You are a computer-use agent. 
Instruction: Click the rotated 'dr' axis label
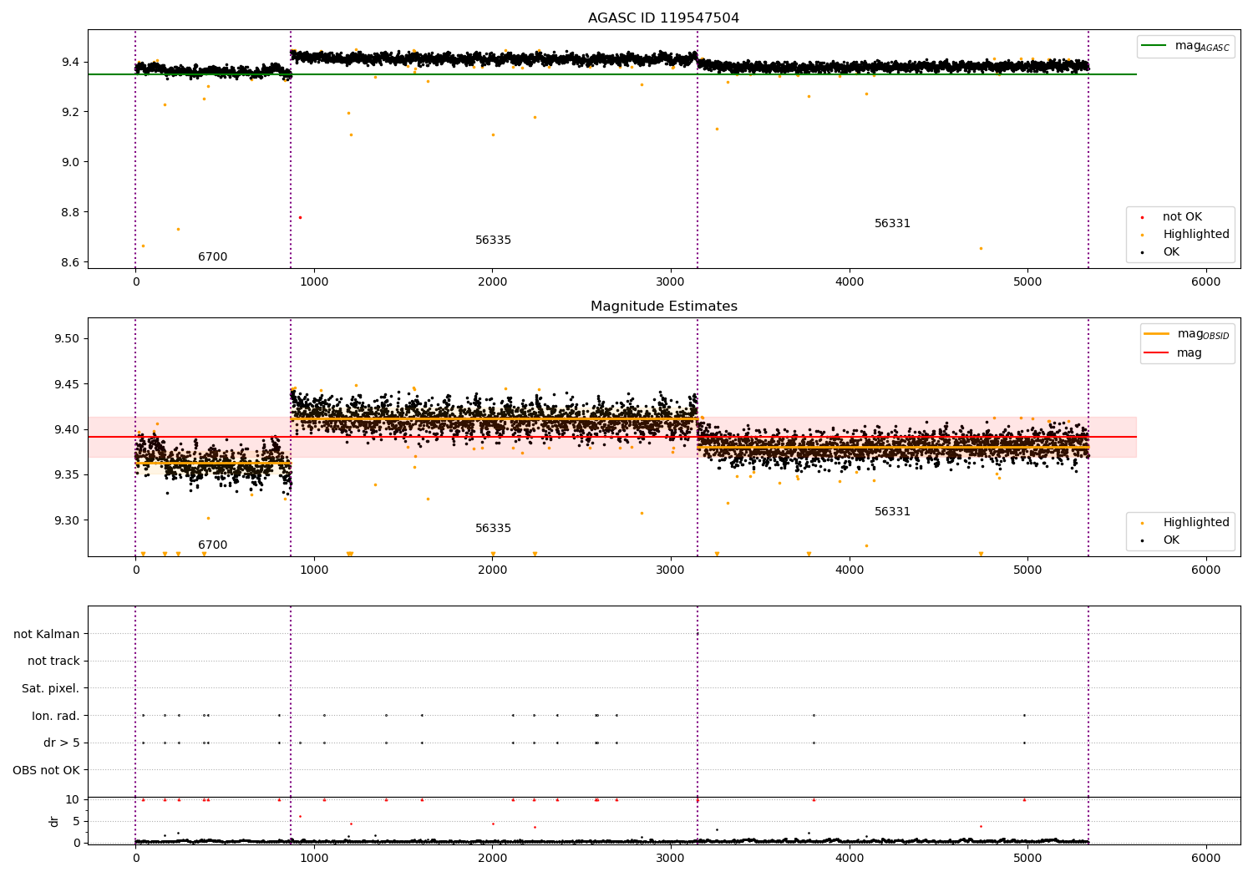coord(54,821)
